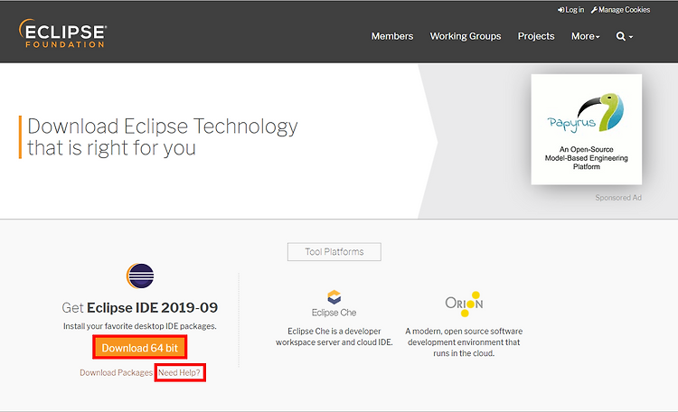Expand the More dropdown menu
Viewport: 678px width, 412px height.
[x=586, y=36]
